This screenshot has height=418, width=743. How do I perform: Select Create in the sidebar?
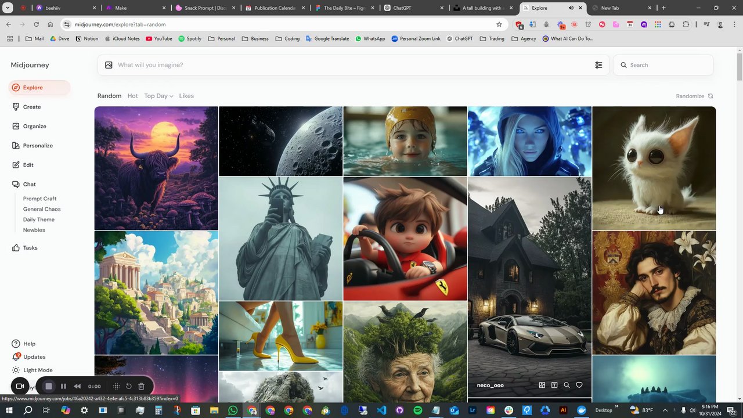(x=32, y=107)
